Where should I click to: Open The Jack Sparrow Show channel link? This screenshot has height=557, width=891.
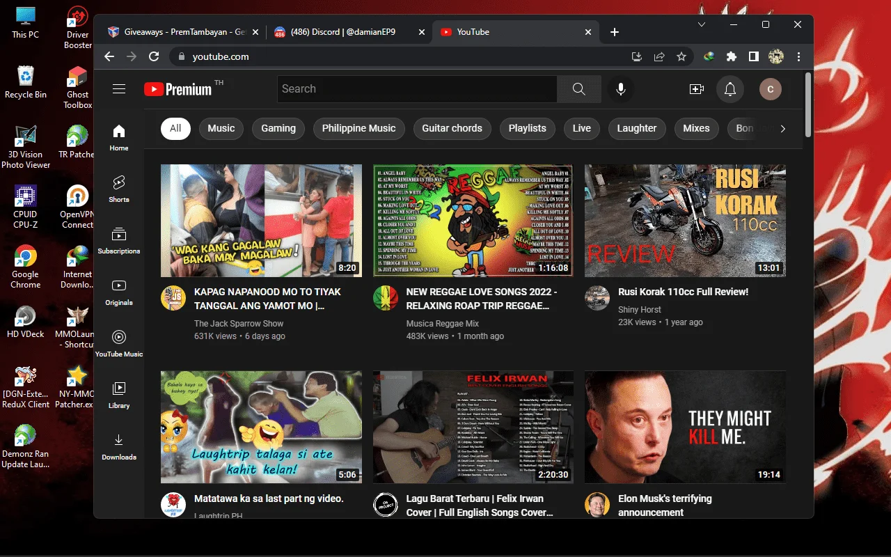tap(239, 323)
